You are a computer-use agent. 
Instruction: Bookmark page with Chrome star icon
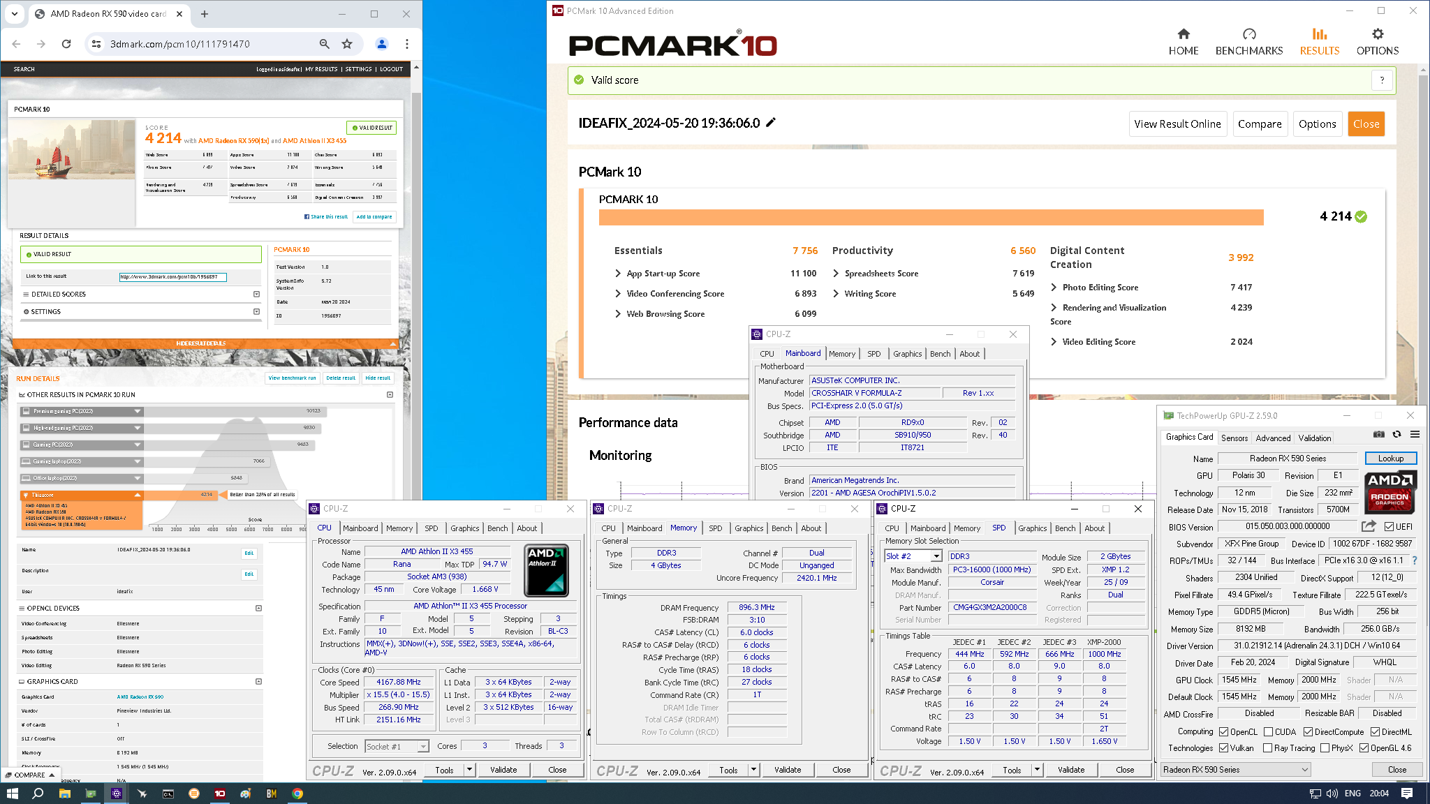[x=347, y=43]
